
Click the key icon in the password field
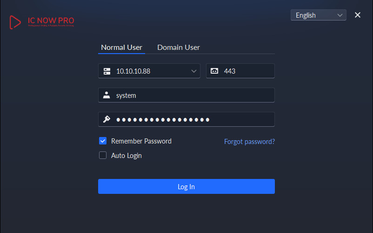click(x=107, y=119)
